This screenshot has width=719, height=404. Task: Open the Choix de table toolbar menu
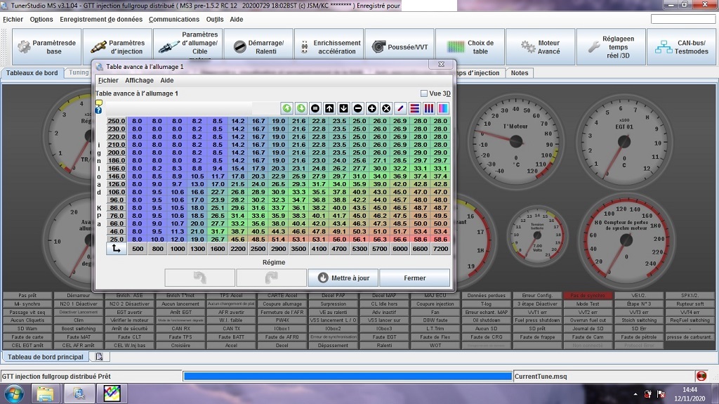point(470,47)
